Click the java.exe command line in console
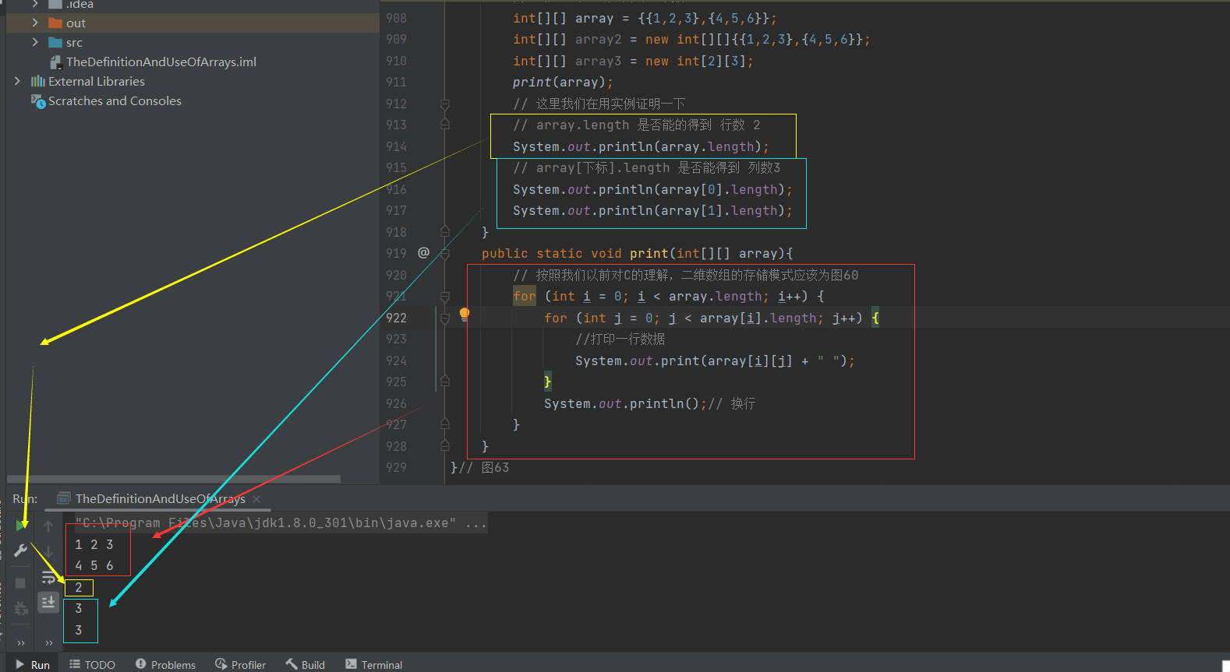Screen dimensions: 1230x672 [x=281, y=523]
